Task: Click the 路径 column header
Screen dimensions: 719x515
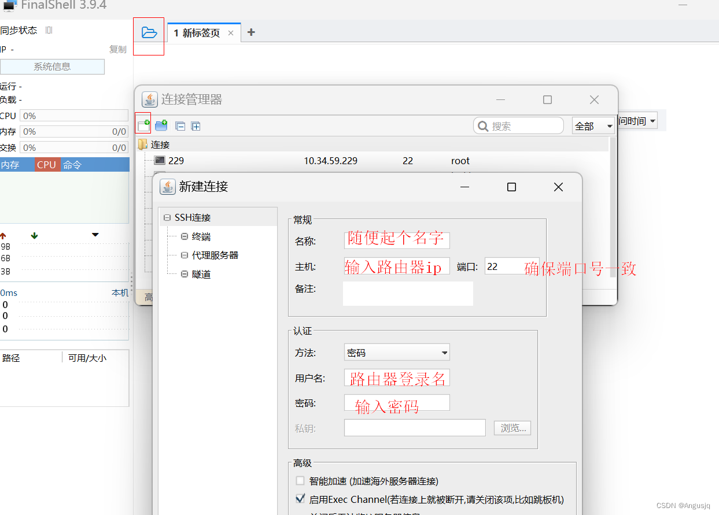Action: pyautogui.click(x=11, y=358)
